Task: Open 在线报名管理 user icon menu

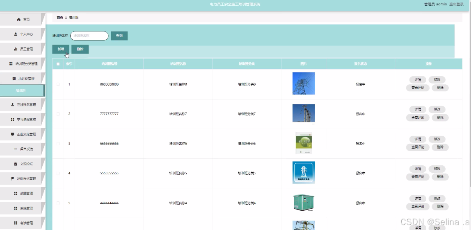Action: (23, 104)
